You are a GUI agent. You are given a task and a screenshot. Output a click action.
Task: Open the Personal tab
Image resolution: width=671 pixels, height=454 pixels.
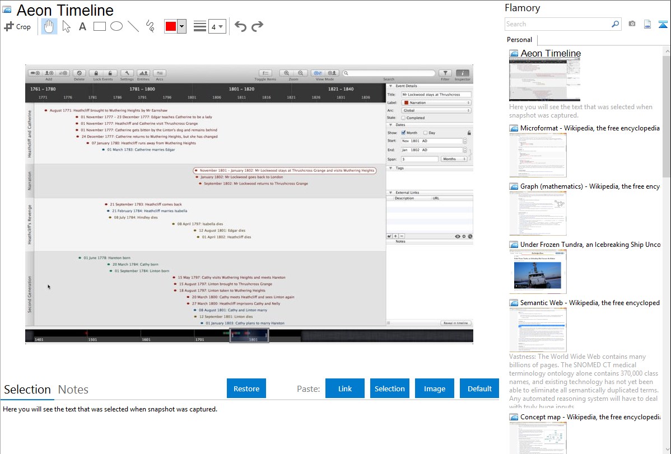[520, 40]
